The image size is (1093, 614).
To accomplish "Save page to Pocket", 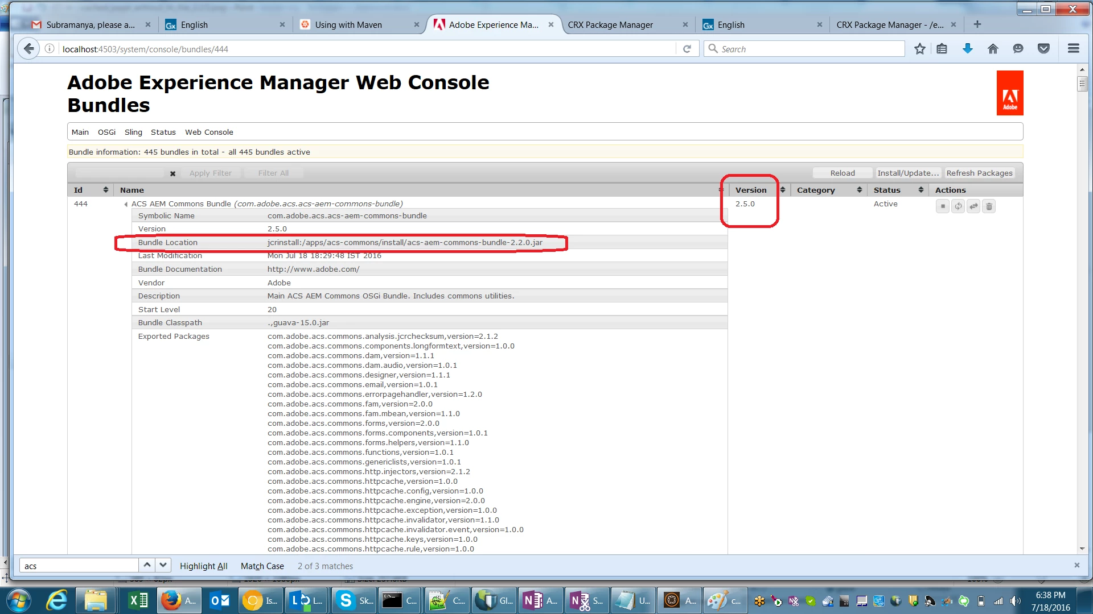I will [1043, 49].
